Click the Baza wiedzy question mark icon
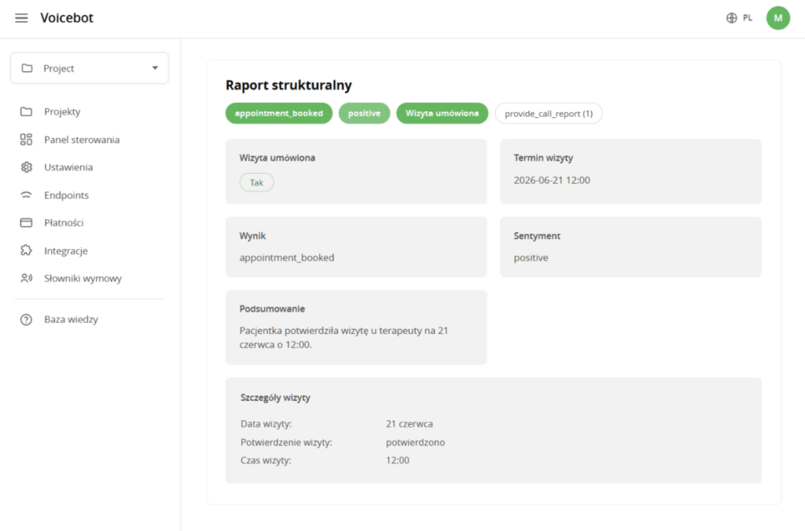 pos(26,320)
